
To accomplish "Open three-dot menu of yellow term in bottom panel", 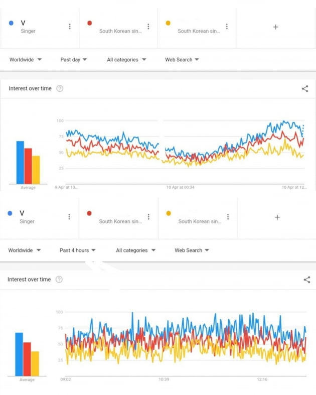I will pyautogui.click(x=228, y=217).
